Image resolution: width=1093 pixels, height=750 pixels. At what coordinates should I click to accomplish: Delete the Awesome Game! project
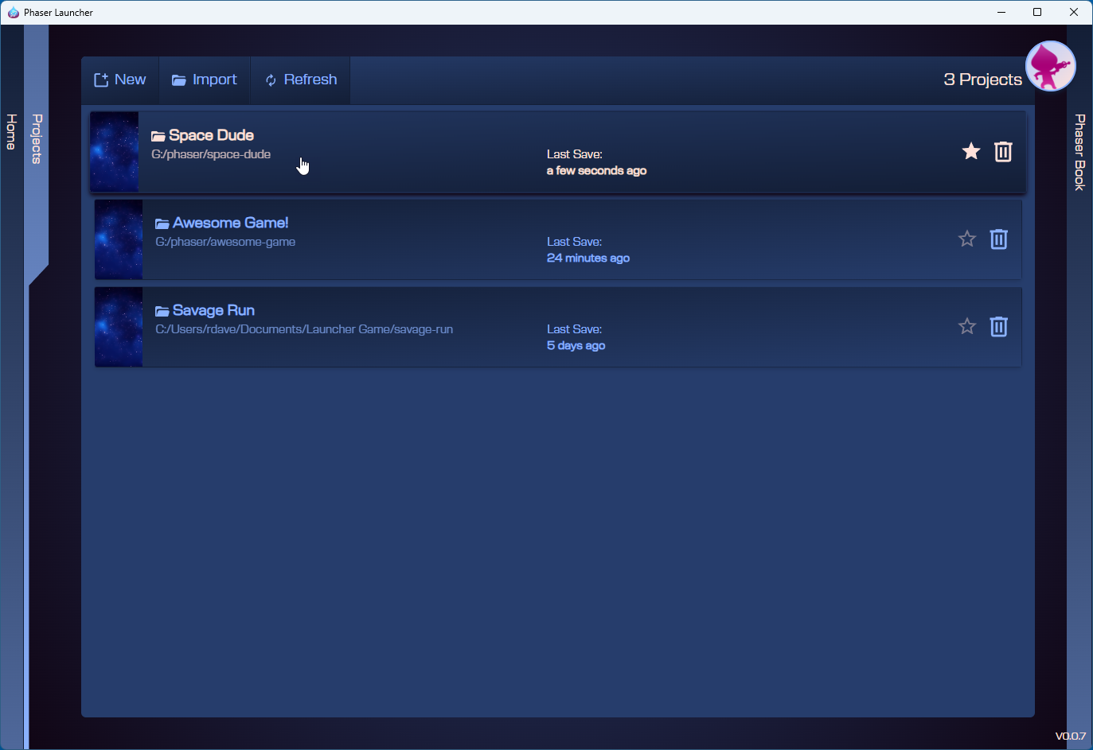pyautogui.click(x=999, y=239)
